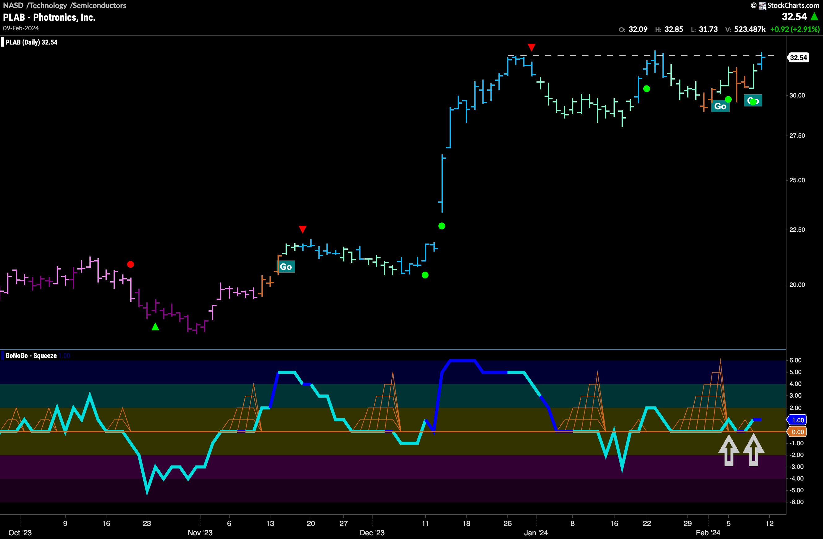Click the Jan '24 date axis label
Image resolution: width=823 pixels, height=539 pixels.
536,533
